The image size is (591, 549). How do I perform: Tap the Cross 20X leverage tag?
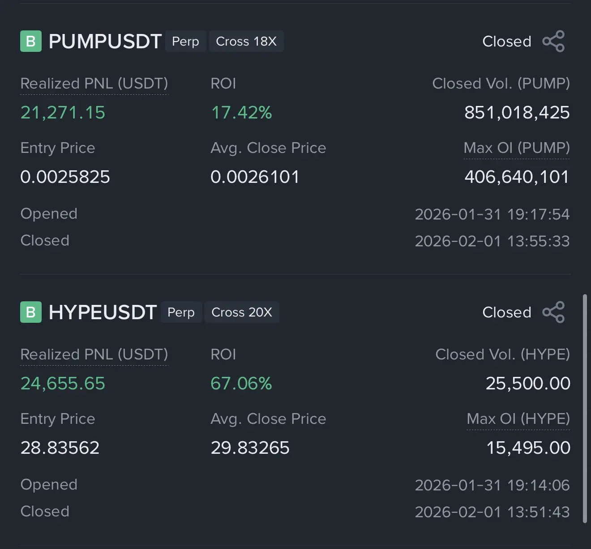(x=242, y=312)
